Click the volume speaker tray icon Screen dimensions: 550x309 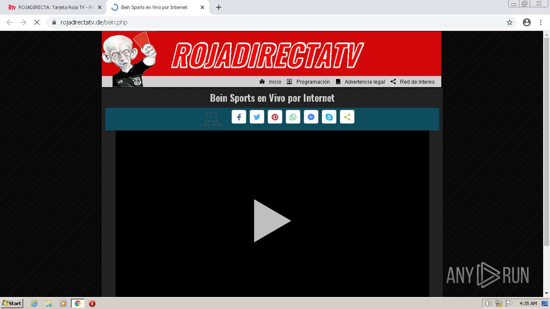coord(489,303)
